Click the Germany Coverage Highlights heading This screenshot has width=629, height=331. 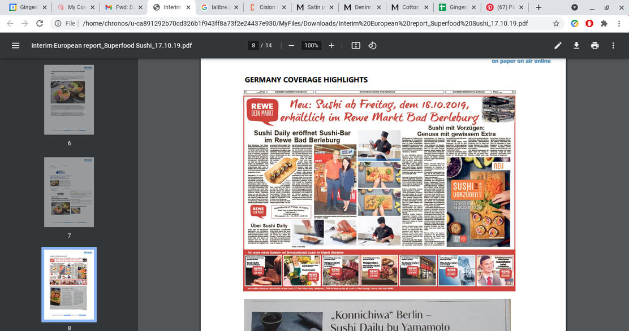(306, 80)
